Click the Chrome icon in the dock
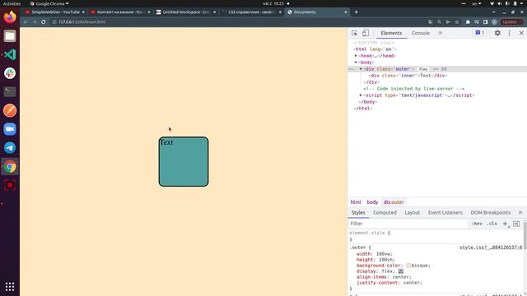 click(x=10, y=166)
